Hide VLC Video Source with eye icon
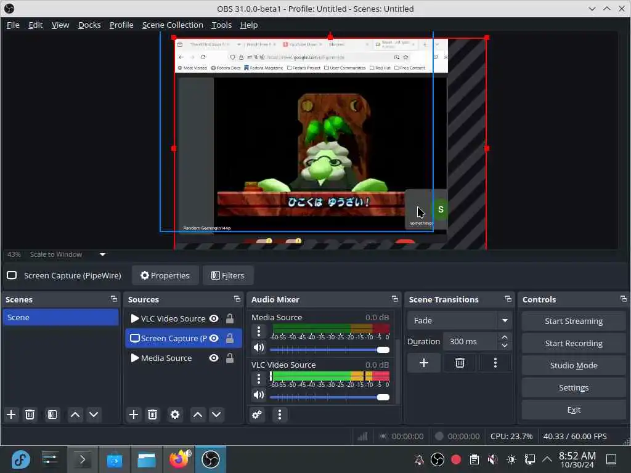Viewport: 631px width, 473px height. point(214,318)
